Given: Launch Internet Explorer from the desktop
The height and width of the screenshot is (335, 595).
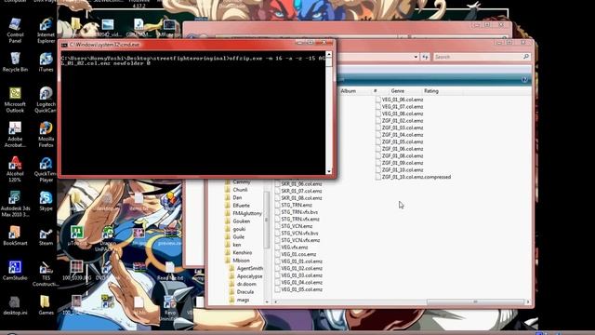Looking at the screenshot, I should tap(46, 31).
